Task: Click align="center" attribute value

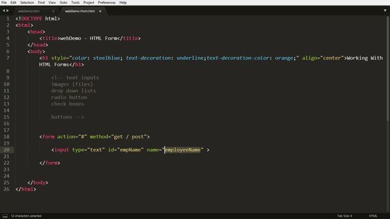Action: pos(331,58)
